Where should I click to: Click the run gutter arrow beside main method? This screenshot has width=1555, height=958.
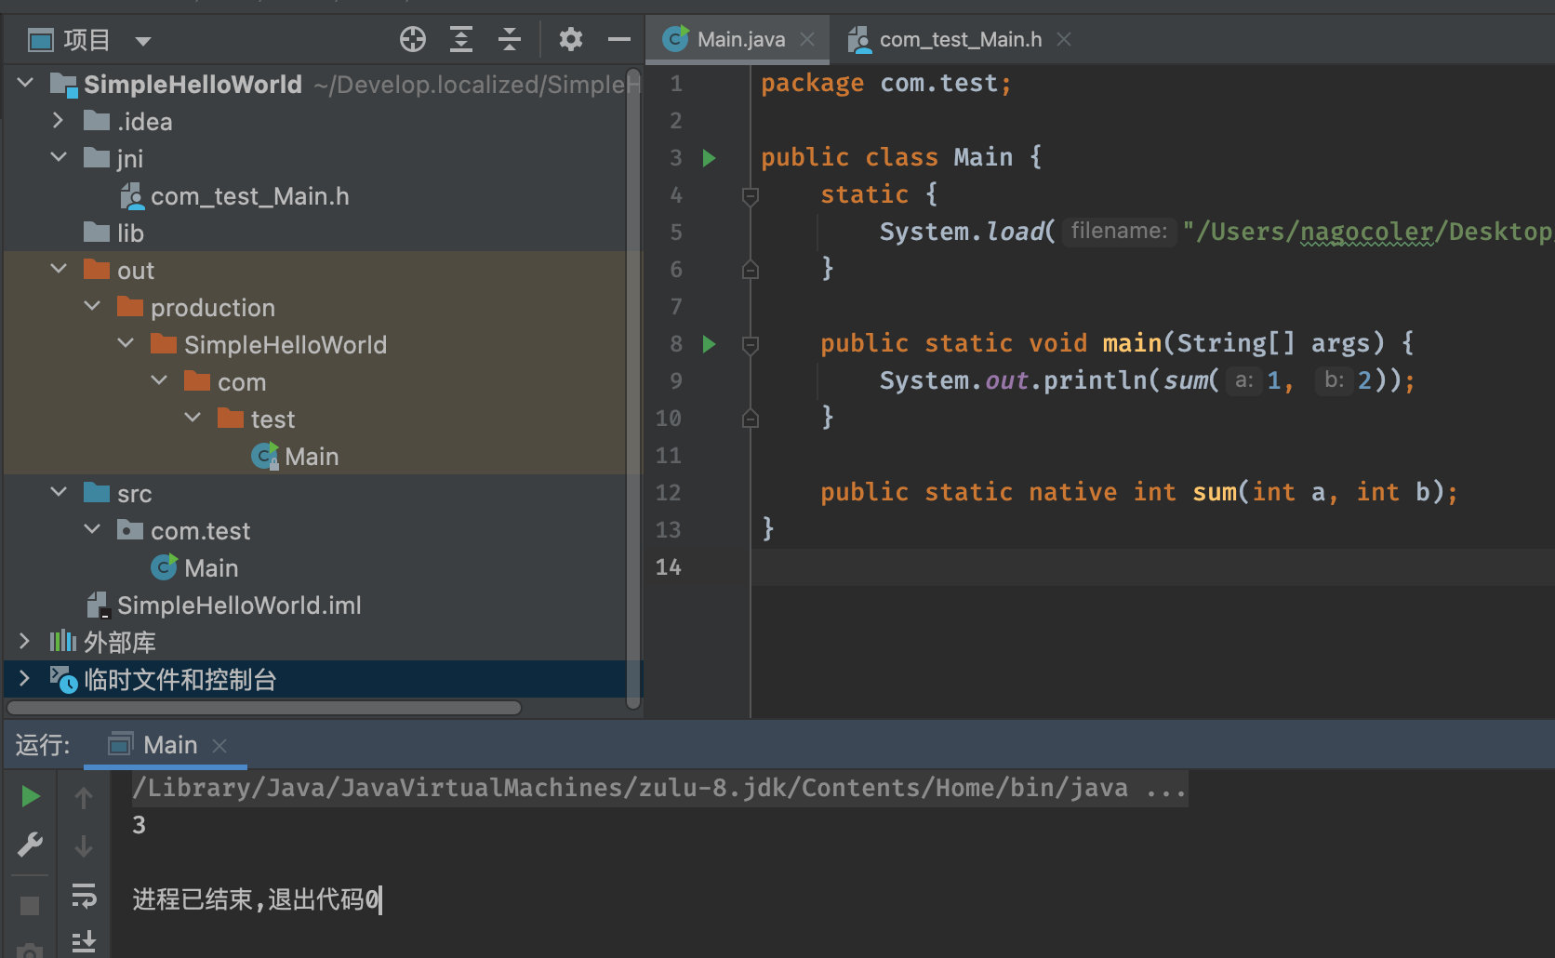point(709,344)
